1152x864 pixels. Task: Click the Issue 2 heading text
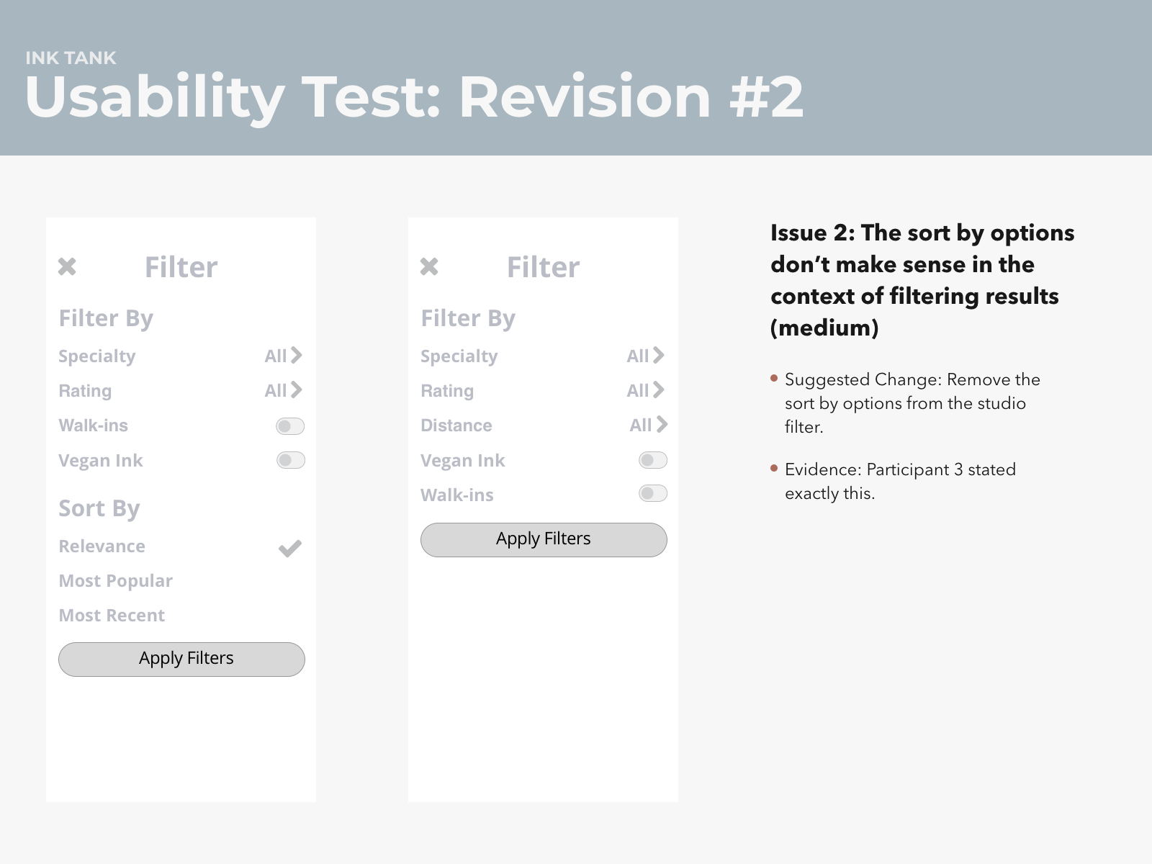pos(922,280)
